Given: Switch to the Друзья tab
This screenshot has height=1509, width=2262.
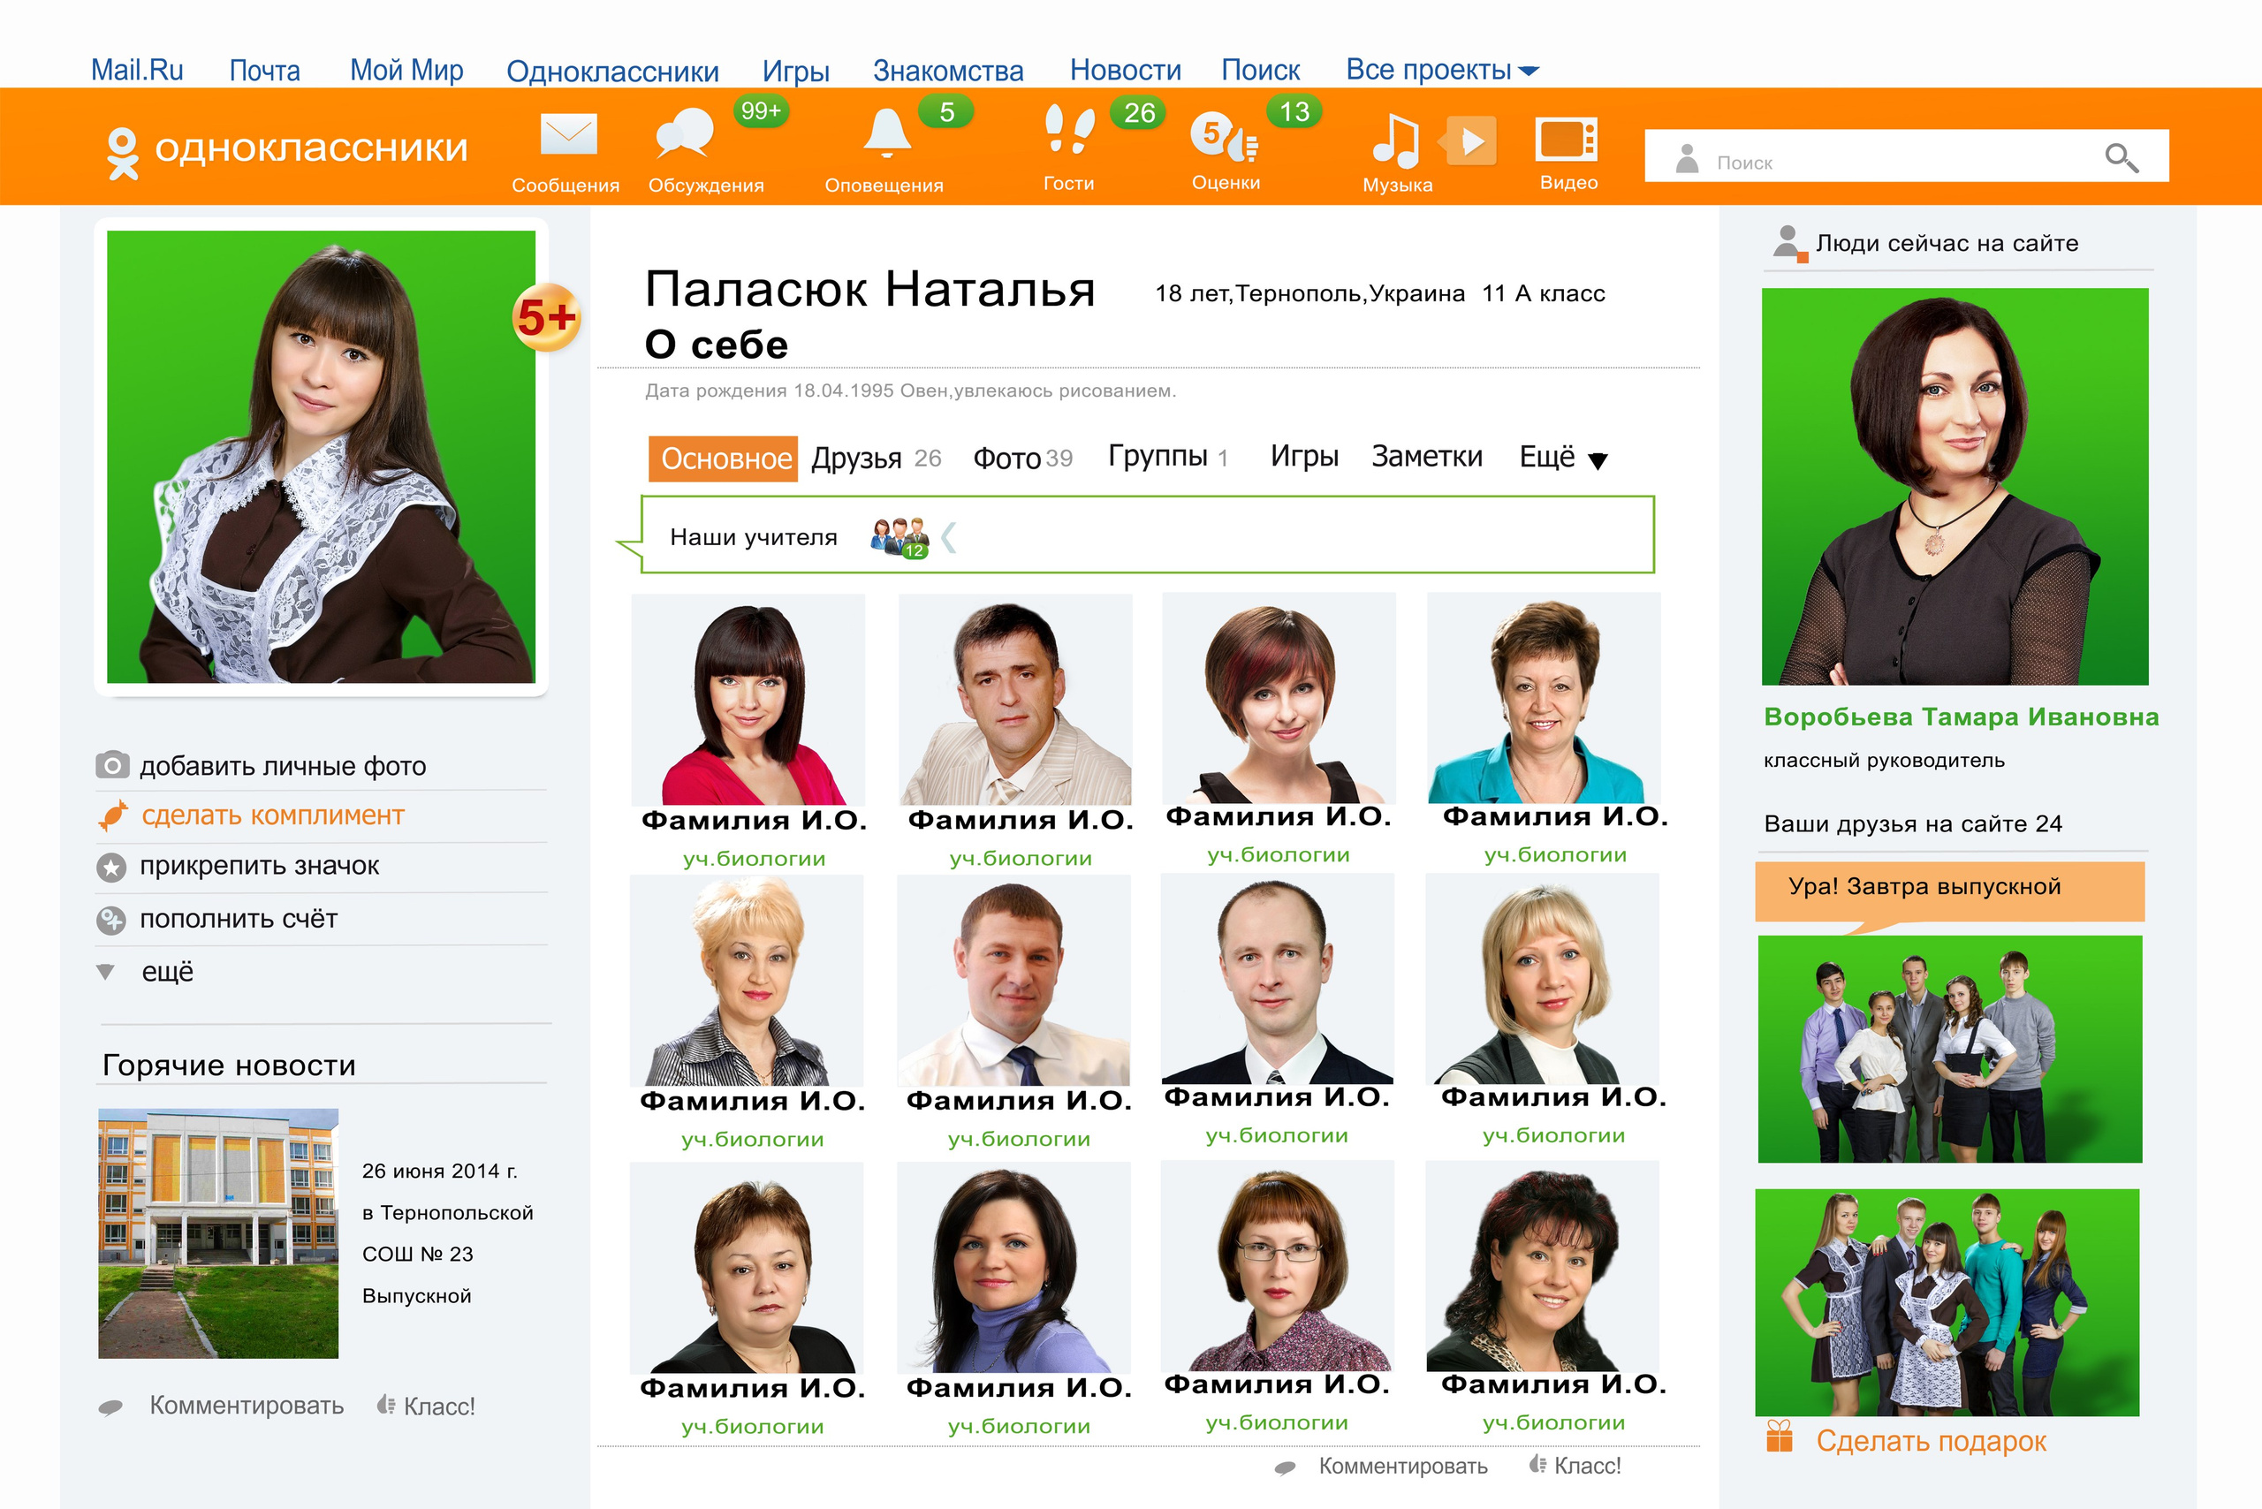Looking at the screenshot, I should pos(855,458).
